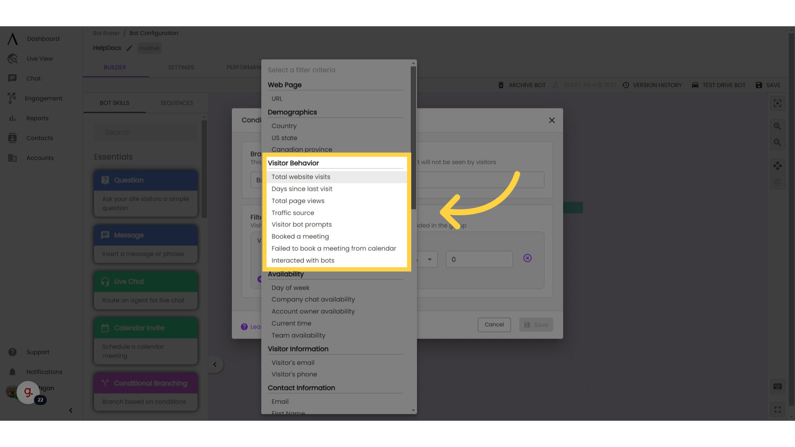Expand the Visitor Information section
The width and height of the screenshot is (795, 447).
click(x=298, y=348)
